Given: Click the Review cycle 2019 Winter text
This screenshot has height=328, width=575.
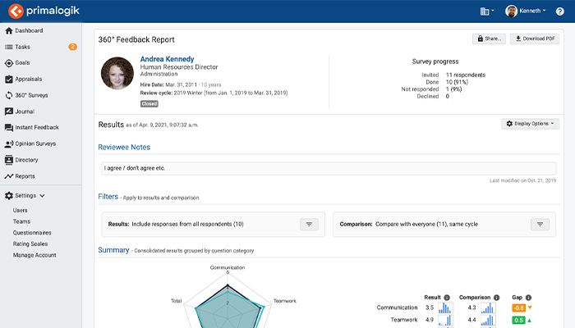Looking at the screenshot, I should point(214,93).
